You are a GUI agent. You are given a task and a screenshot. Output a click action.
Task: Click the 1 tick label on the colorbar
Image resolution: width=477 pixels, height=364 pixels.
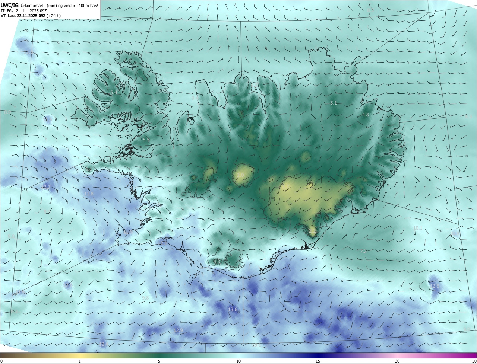click(x=80, y=361)
